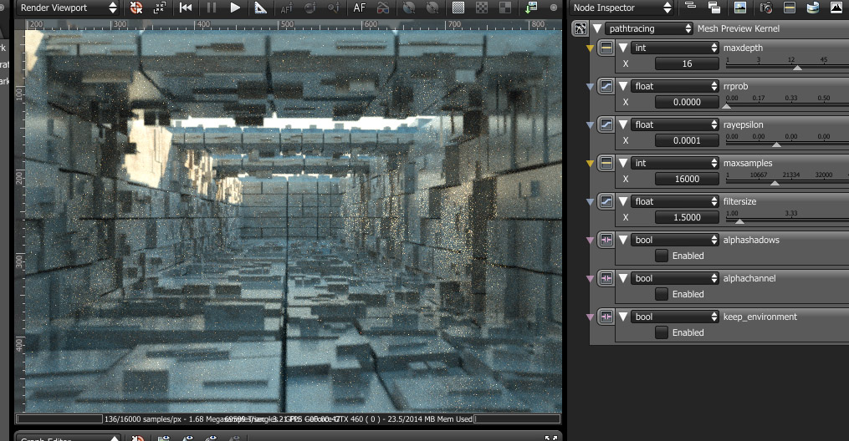Open the Render Viewport panel dropdown
This screenshot has height=441, width=849.
pyautogui.click(x=69, y=8)
